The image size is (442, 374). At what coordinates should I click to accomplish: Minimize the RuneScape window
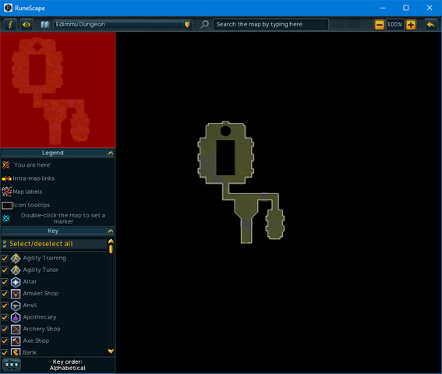pos(383,8)
